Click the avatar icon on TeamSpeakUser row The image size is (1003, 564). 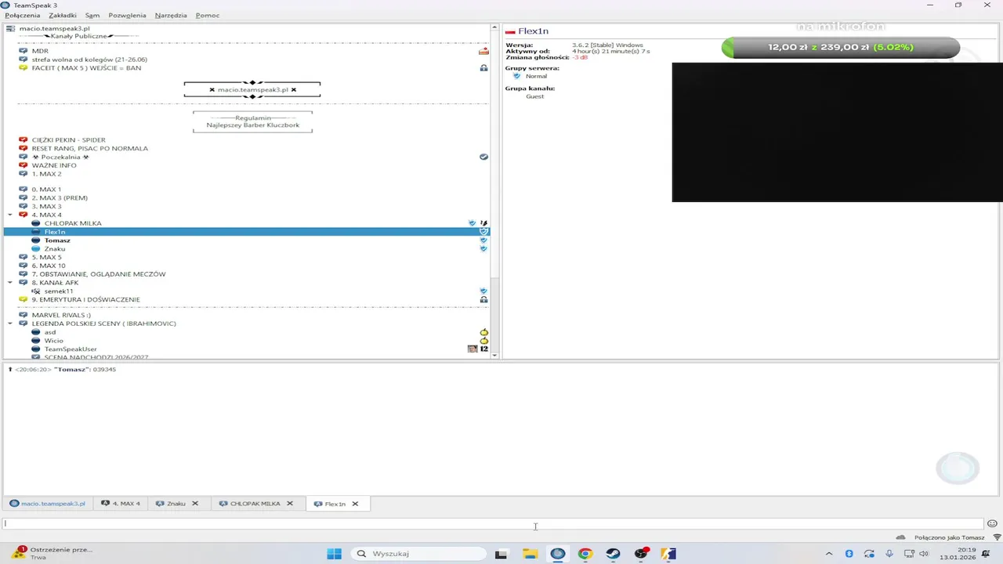473,349
